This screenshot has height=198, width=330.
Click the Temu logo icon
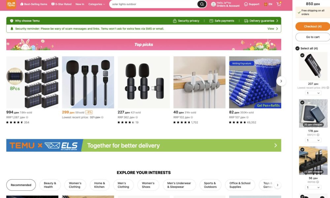coord(11,4)
